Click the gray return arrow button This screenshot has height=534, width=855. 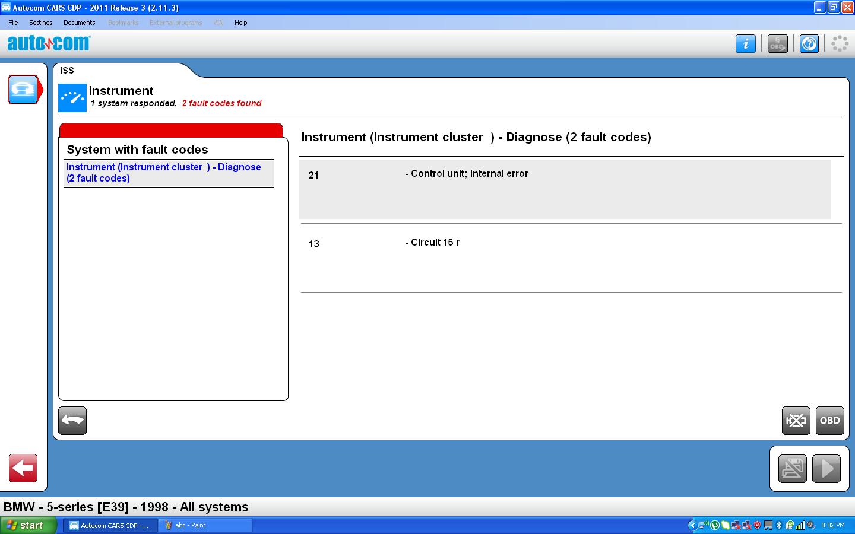coord(72,421)
